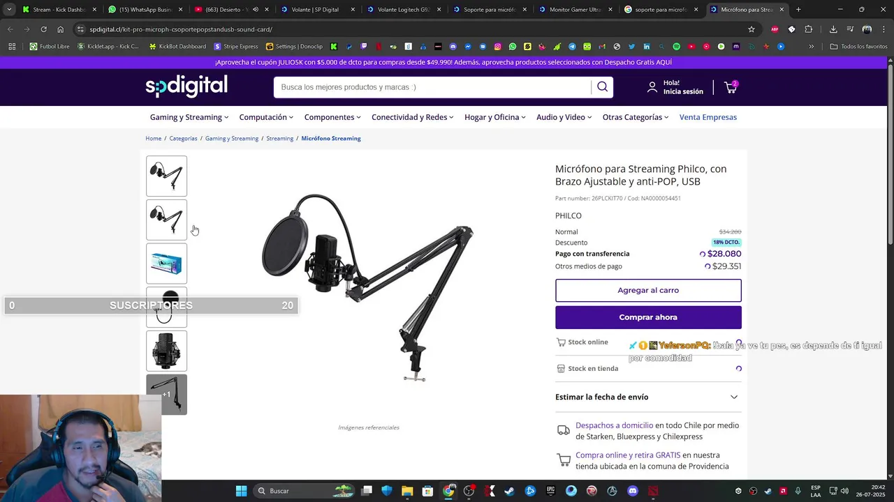Go to Home breadcrumb link
Viewport: 894px width, 502px height.
(x=153, y=138)
